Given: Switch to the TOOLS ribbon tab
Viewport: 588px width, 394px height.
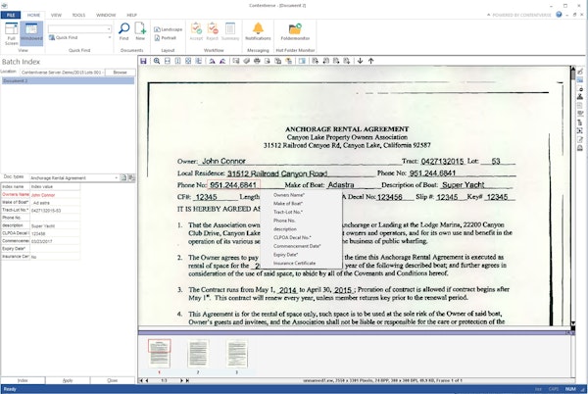Looking at the screenshot, I should [78, 15].
